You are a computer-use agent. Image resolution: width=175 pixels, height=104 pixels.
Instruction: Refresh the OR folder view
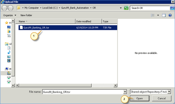pos(126,8)
